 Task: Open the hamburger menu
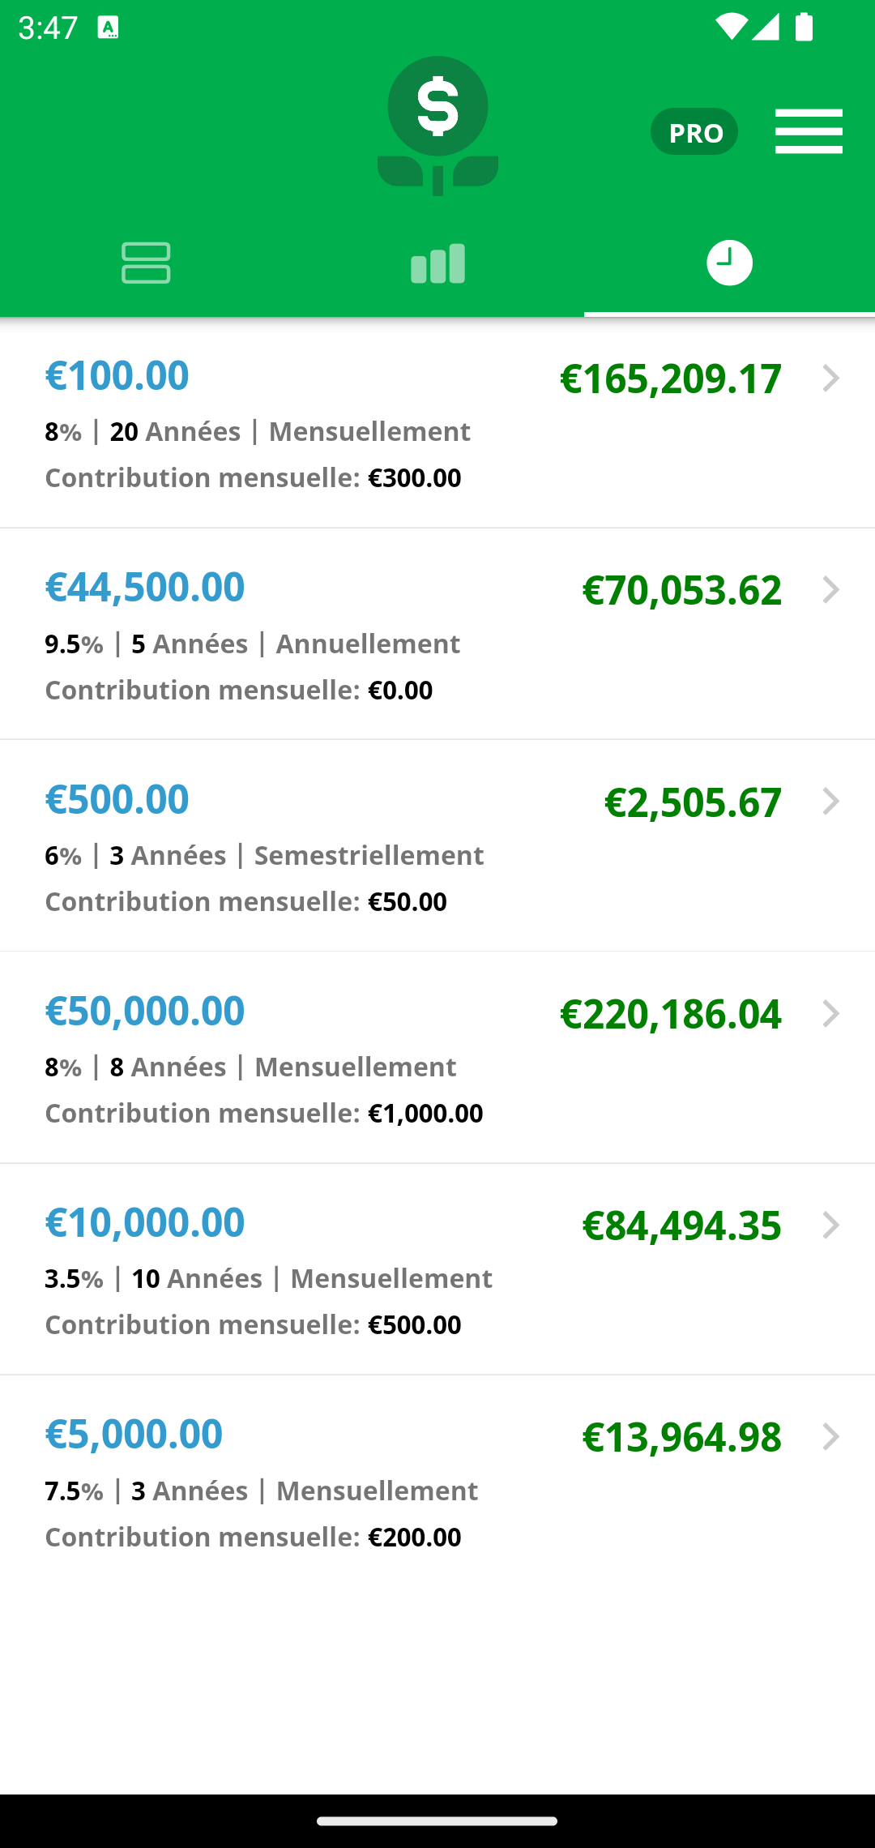click(809, 131)
